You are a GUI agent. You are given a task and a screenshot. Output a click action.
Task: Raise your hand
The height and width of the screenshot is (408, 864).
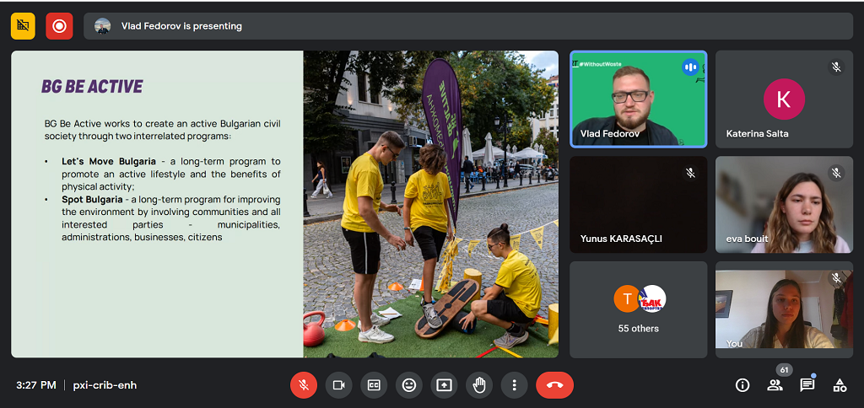tap(479, 385)
